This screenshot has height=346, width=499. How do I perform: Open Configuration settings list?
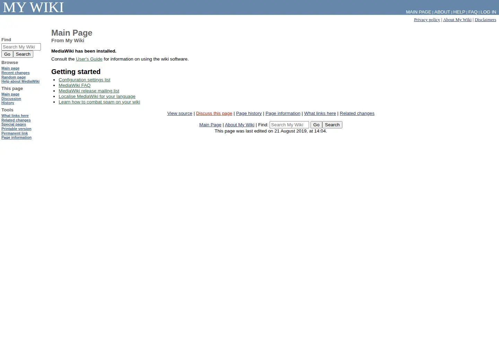84,80
